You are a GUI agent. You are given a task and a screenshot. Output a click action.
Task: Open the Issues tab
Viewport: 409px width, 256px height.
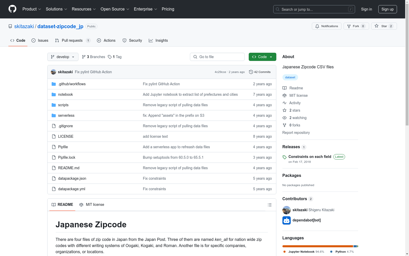[40, 40]
